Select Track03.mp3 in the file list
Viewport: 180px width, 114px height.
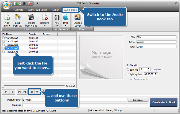click(12, 45)
